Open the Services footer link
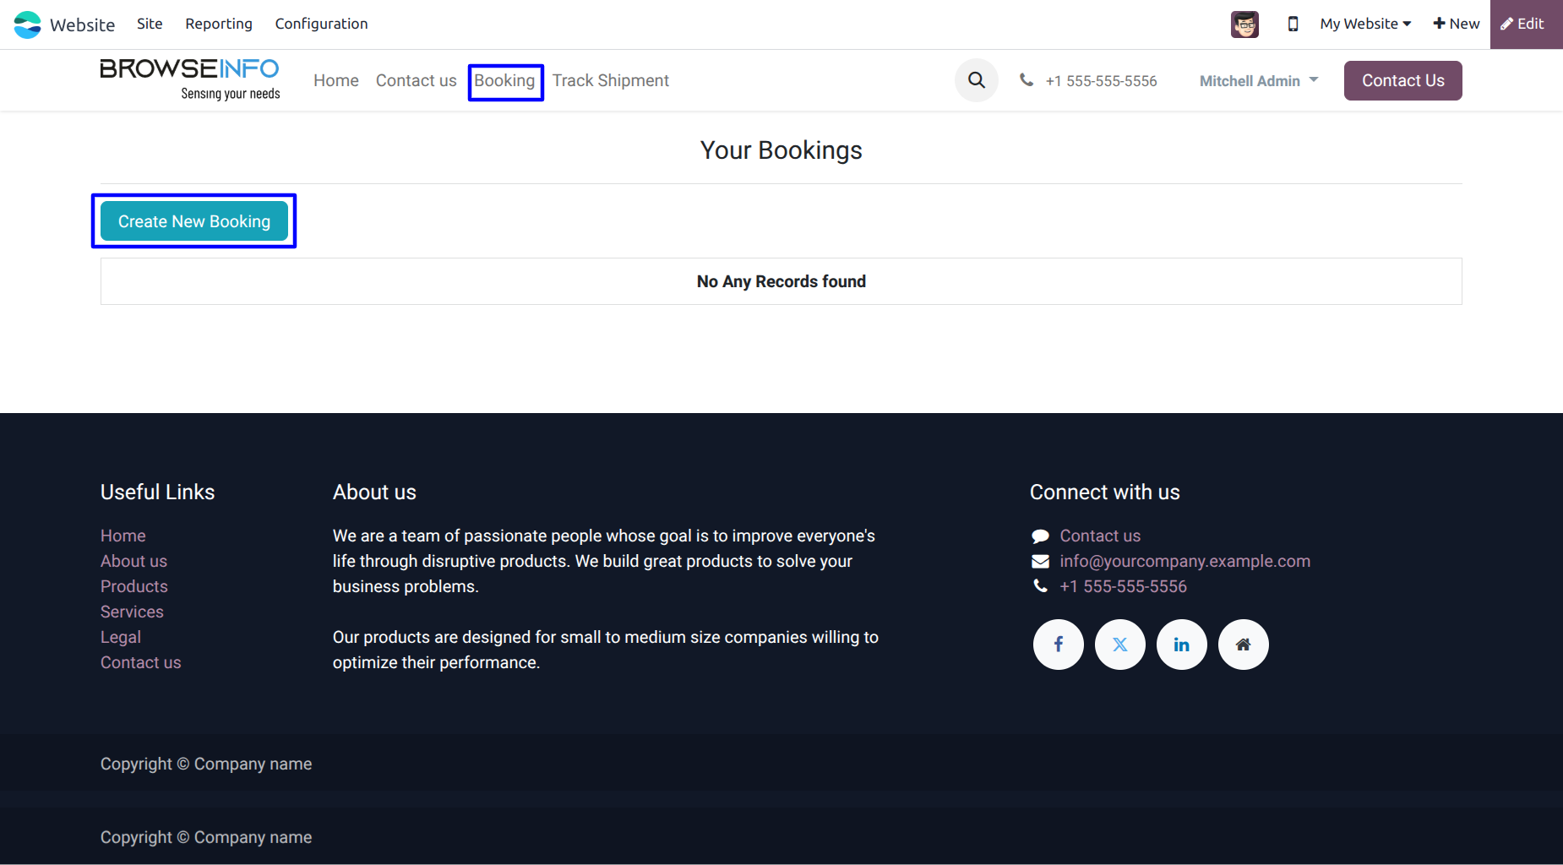Image resolution: width=1563 pixels, height=865 pixels. pos(132,612)
